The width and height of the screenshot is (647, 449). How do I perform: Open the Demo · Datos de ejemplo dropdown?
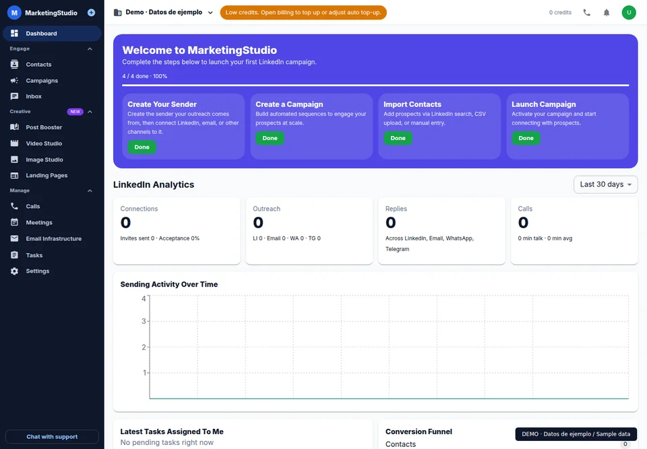[x=163, y=12]
